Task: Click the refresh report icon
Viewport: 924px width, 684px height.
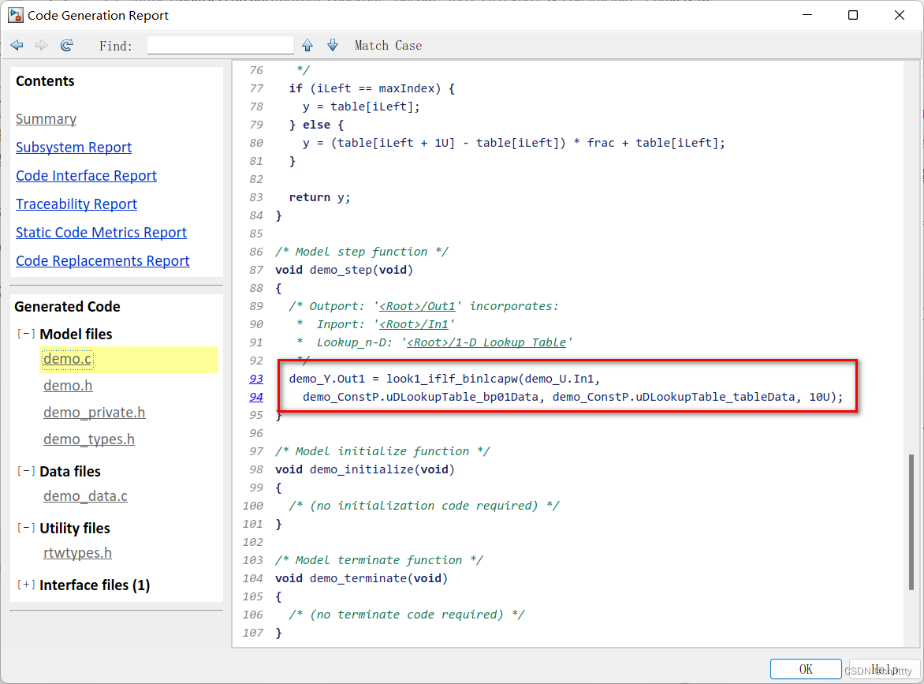Action: 66,46
